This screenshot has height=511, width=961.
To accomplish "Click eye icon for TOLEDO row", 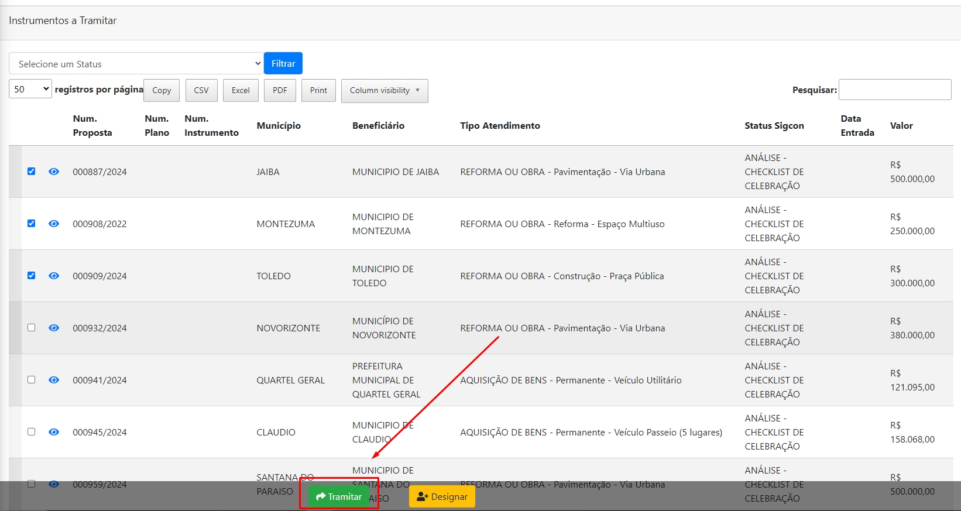I will pyautogui.click(x=54, y=276).
